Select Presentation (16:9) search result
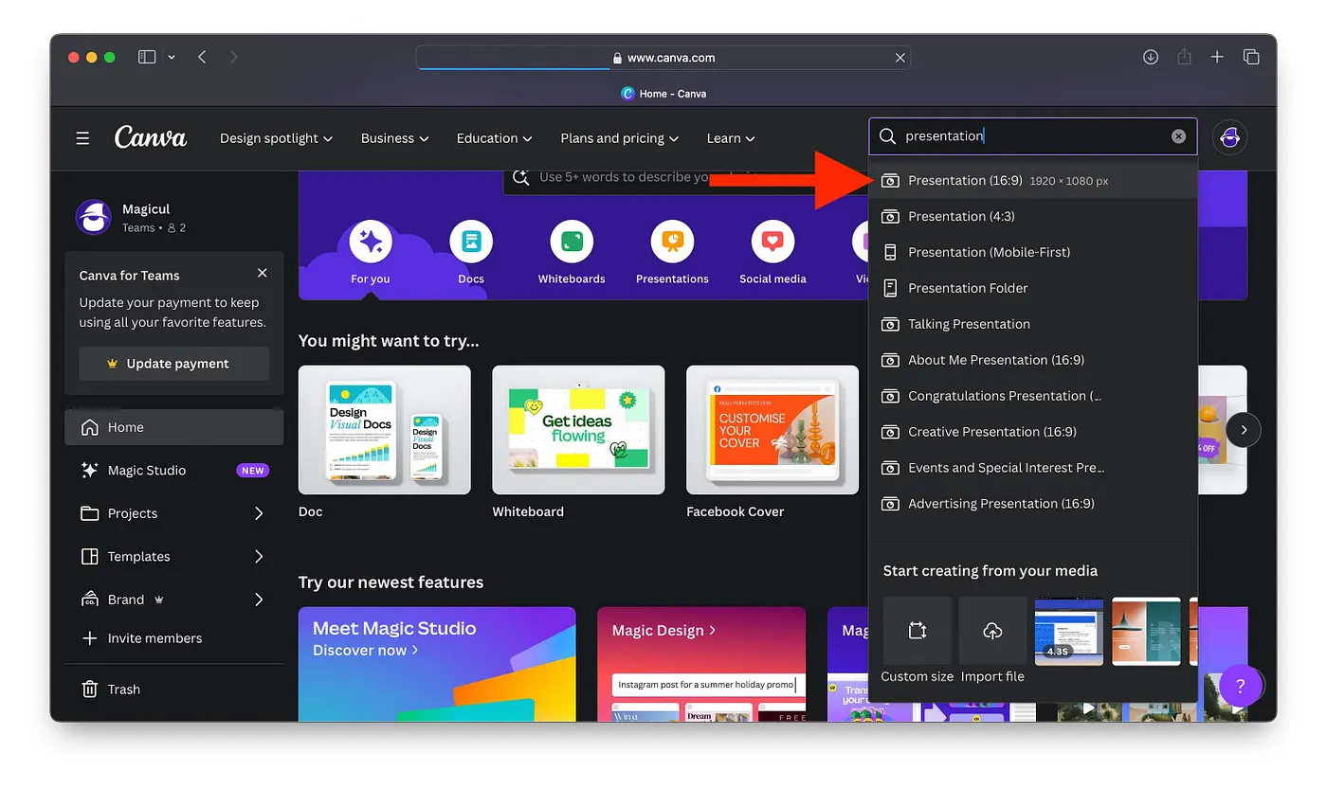Image resolution: width=1327 pixels, height=788 pixels. coord(1033,180)
